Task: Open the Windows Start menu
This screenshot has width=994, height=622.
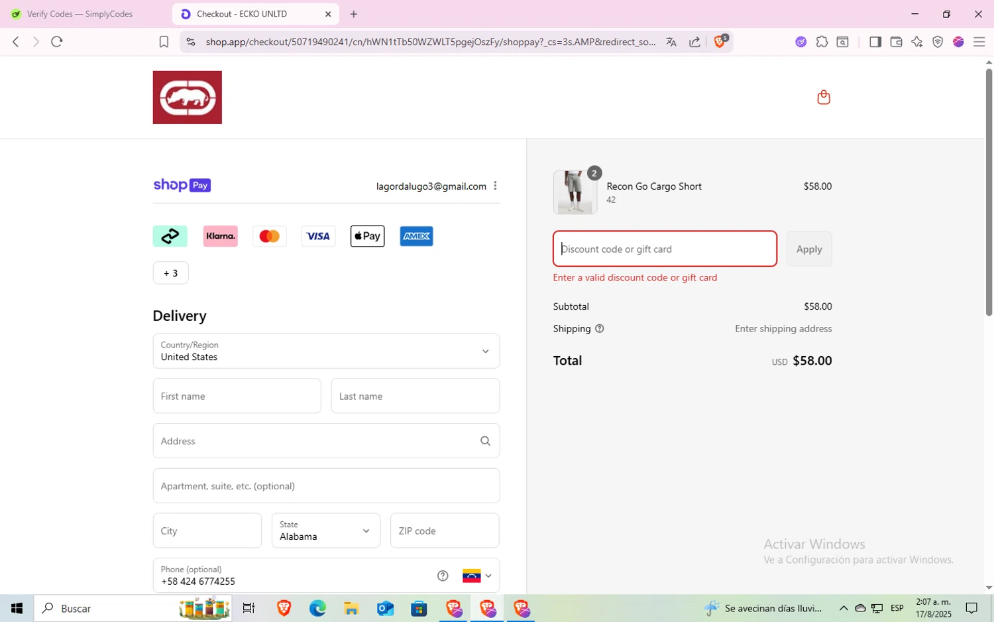Action: [x=17, y=608]
